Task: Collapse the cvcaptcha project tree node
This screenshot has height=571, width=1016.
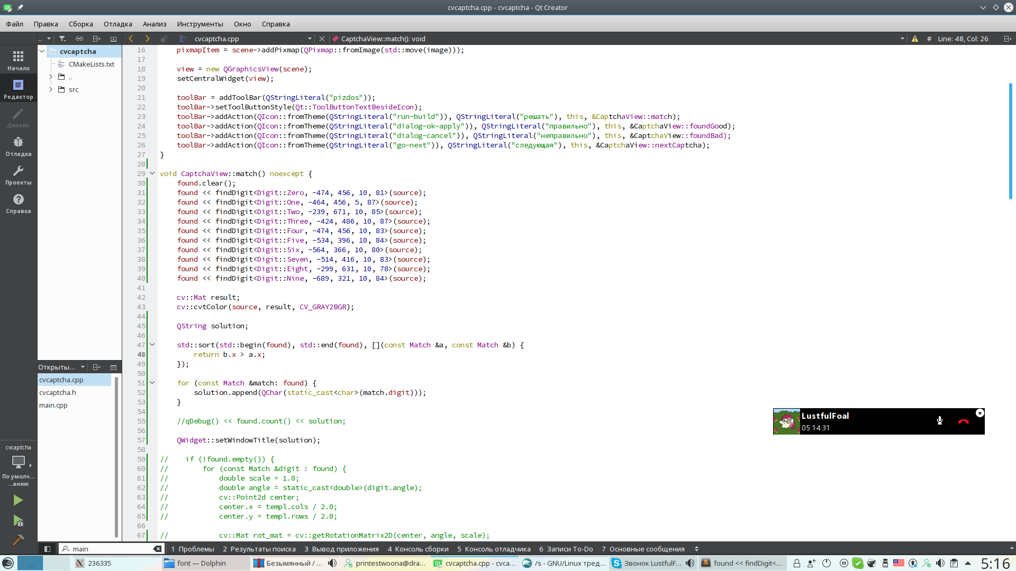Action: pos(42,51)
